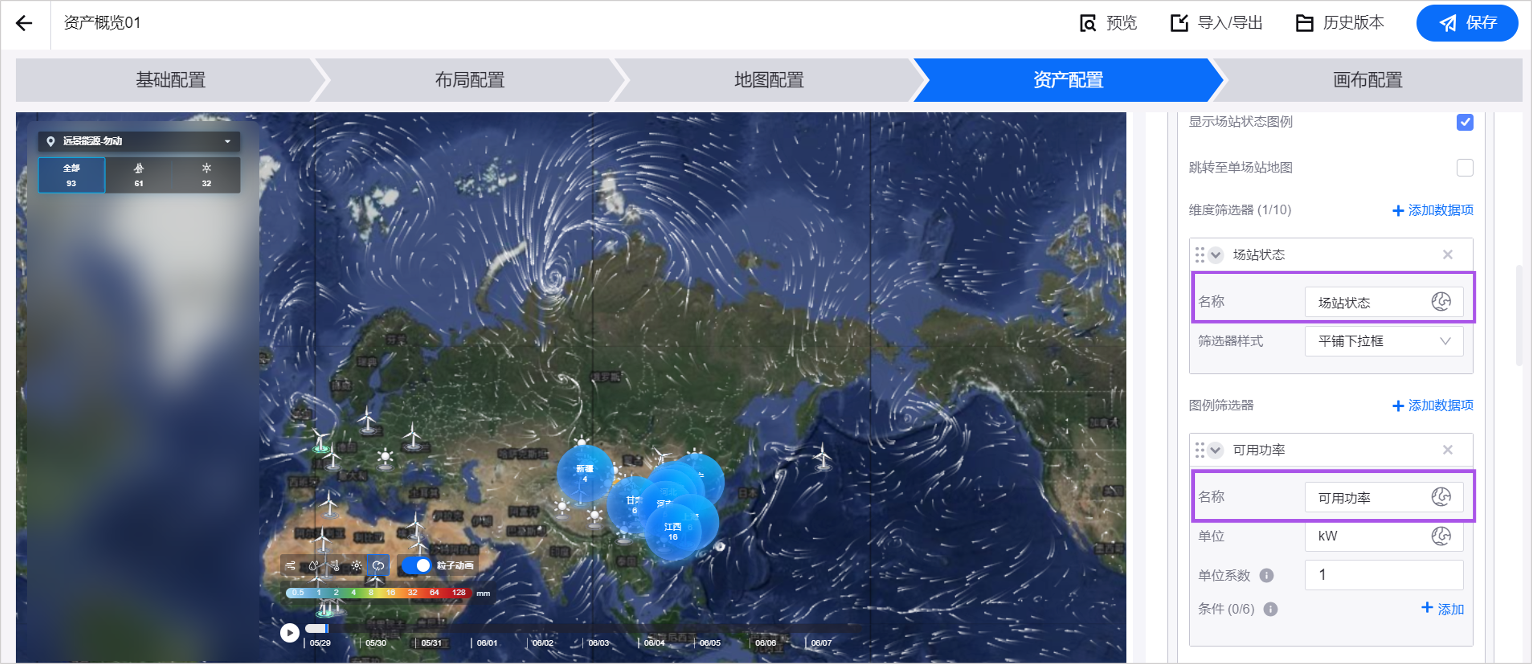Switch to the 地图配置 tab
Screen dimensions: 1532x664
pyautogui.click(x=768, y=80)
